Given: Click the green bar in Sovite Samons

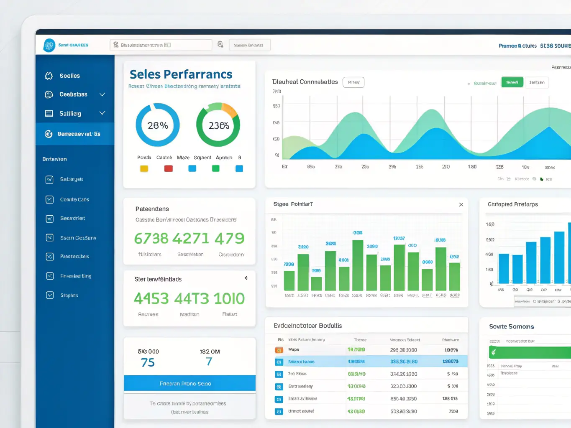Looking at the screenshot, I should 530,352.
